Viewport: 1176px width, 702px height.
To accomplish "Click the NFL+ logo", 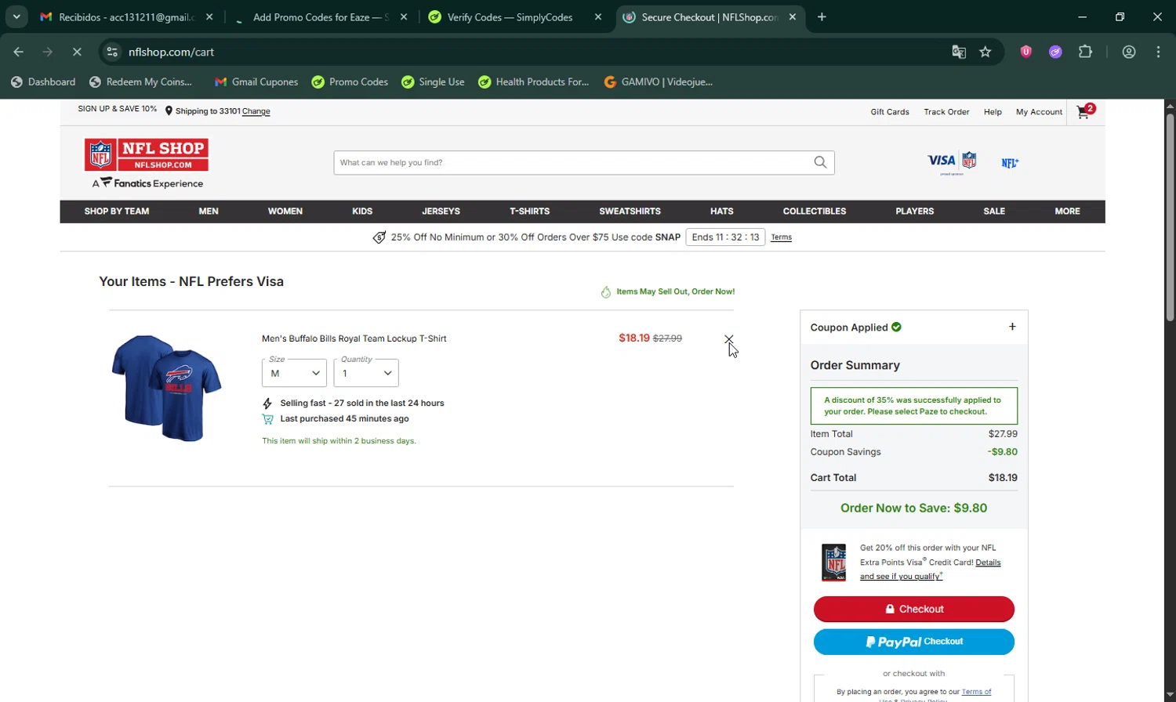I will point(1010,163).
